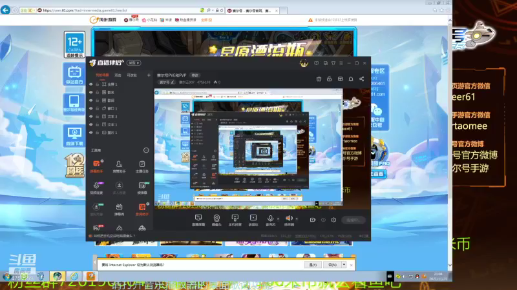This screenshot has width=517, height=290.
Task: Open the Windows Start button
Action: coord(6,276)
